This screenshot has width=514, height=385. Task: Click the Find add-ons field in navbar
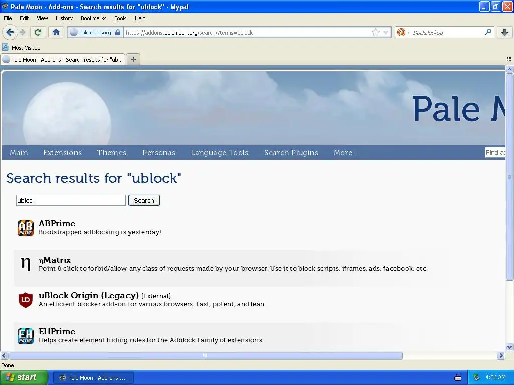(495, 152)
